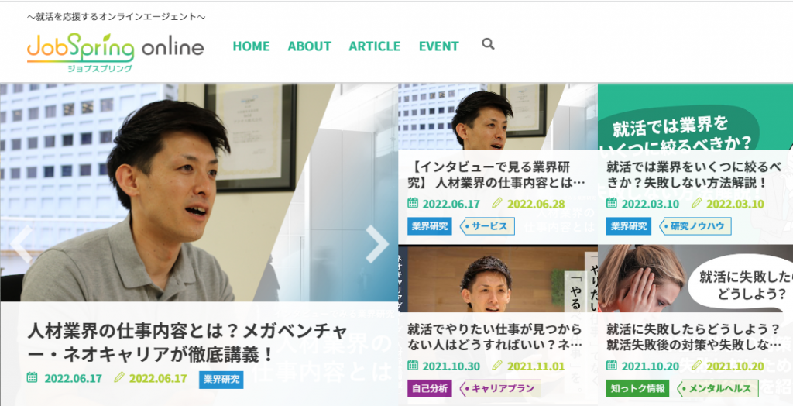
Task: Go back with left chevron arrow
Action: tap(21, 244)
